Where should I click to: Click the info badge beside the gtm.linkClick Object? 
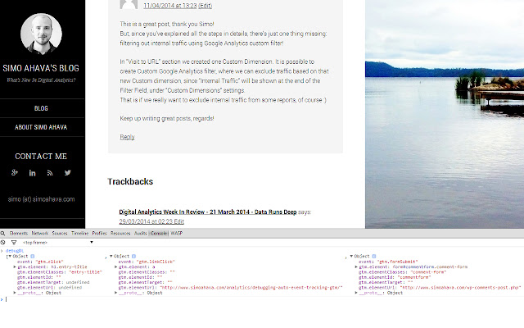(133, 256)
